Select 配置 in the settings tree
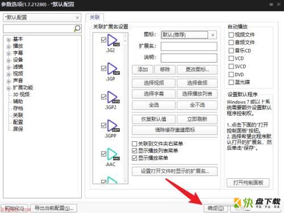The width and height of the screenshot is (284, 213). 18,122
